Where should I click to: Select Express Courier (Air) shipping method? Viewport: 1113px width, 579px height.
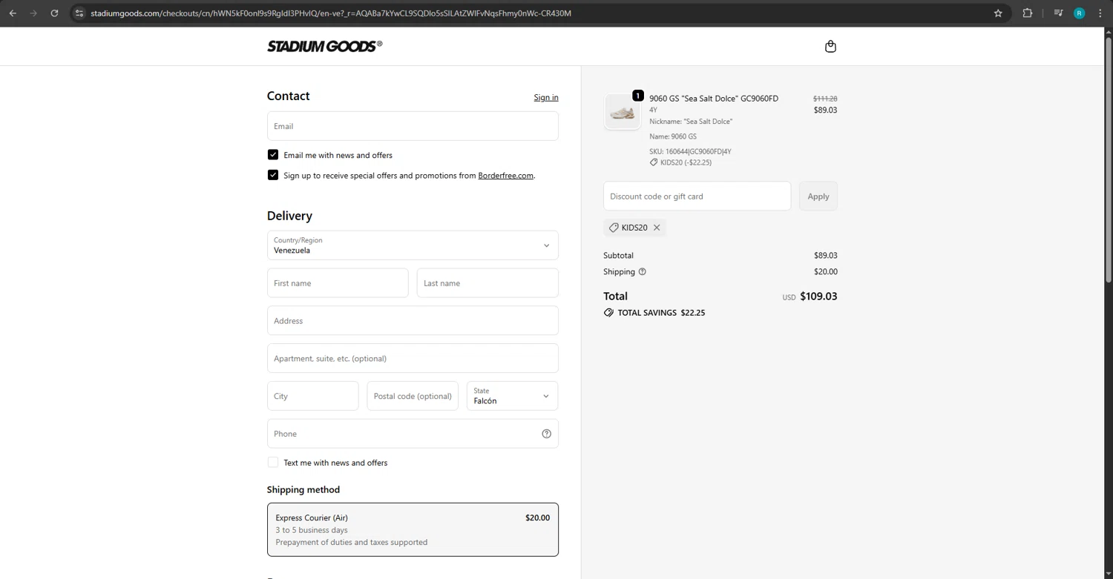point(413,529)
